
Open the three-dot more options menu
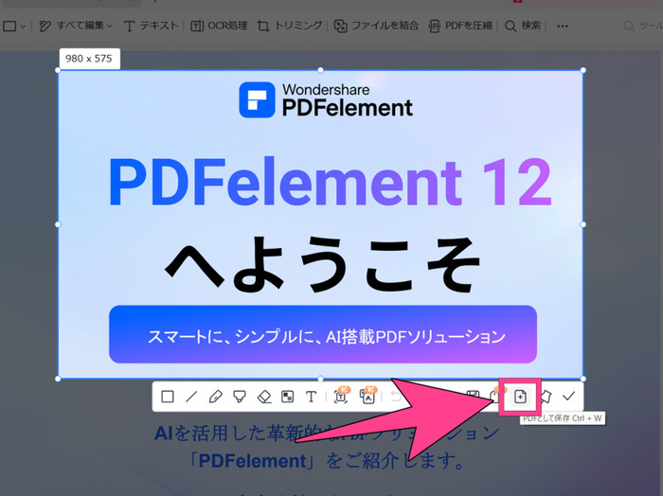click(x=563, y=27)
